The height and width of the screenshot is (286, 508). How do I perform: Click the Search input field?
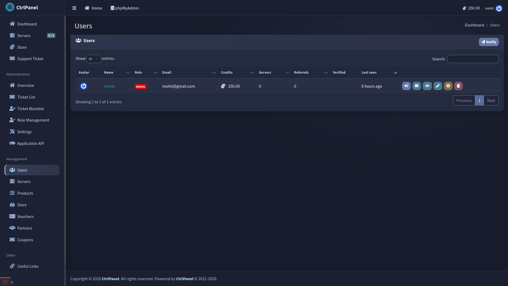[473, 59]
